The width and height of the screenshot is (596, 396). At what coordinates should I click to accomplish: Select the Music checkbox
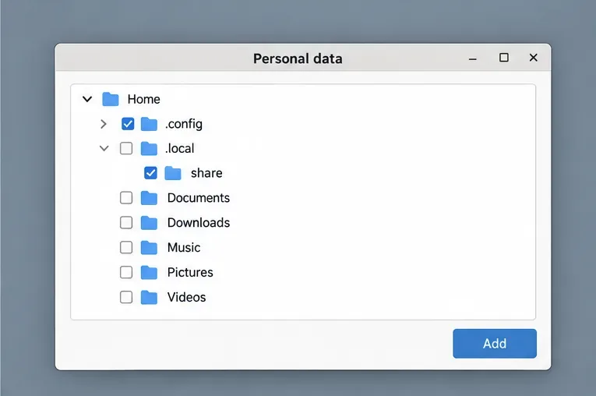tap(126, 248)
